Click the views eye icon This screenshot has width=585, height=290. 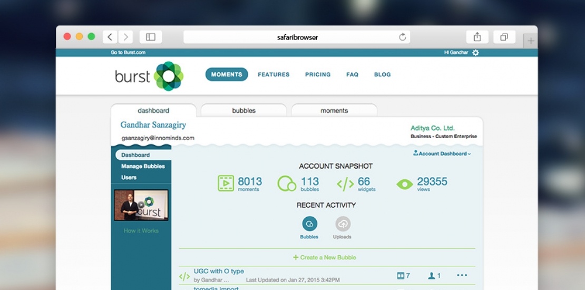pos(404,184)
